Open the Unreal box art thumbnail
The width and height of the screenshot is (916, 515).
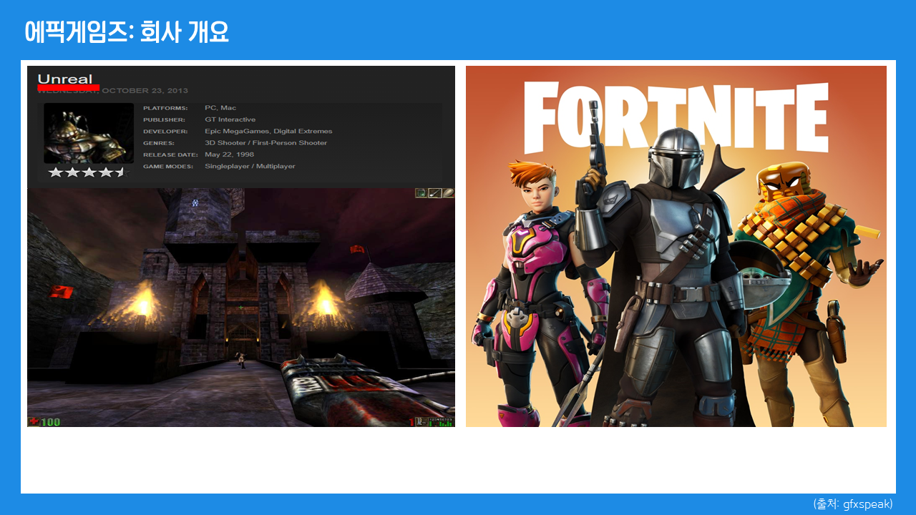(89, 133)
